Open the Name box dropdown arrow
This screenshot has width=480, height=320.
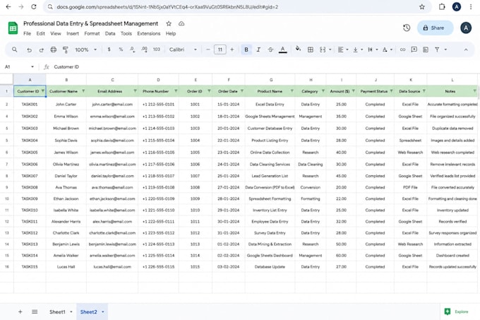point(32,67)
